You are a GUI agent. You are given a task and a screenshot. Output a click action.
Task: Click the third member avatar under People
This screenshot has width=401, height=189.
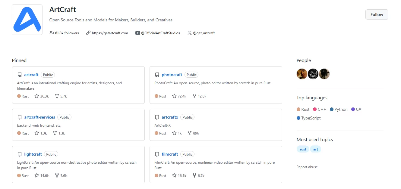pos(324,74)
